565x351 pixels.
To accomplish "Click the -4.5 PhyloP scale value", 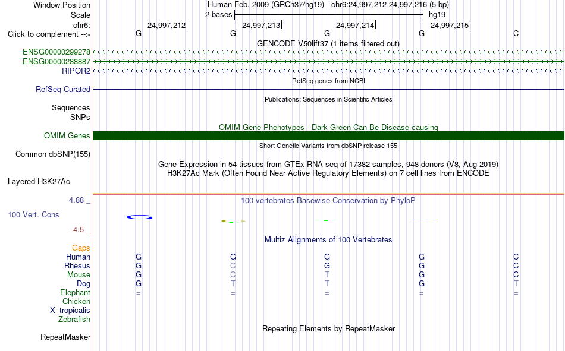I will click(x=77, y=230).
